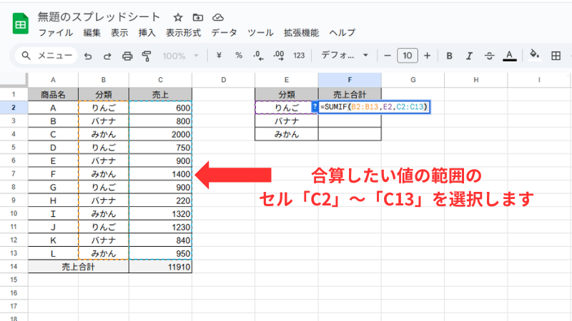Select column H header
Image resolution: width=572 pixels, height=321 pixels.
click(475, 80)
